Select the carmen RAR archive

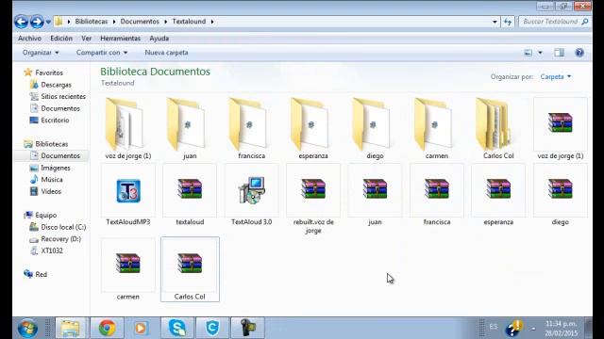click(128, 269)
